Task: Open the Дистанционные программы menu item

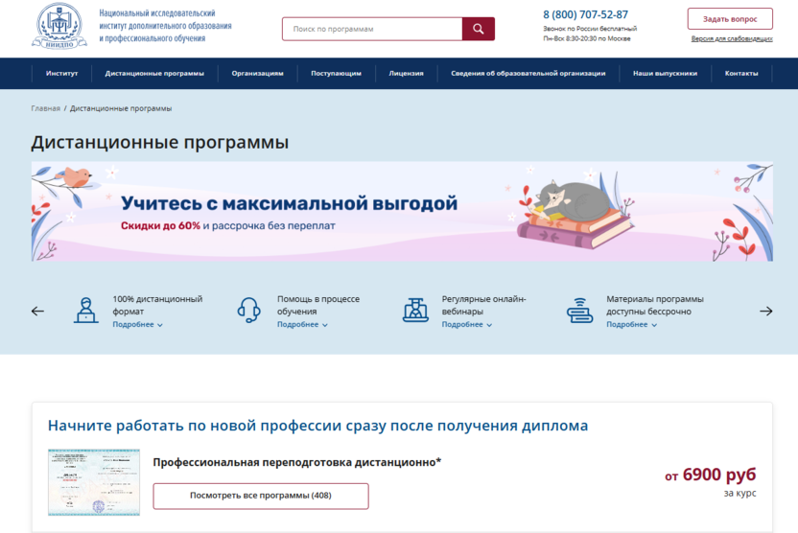Action: click(154, 73)
